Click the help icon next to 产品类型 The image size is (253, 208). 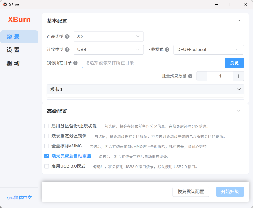click(67, 36)
